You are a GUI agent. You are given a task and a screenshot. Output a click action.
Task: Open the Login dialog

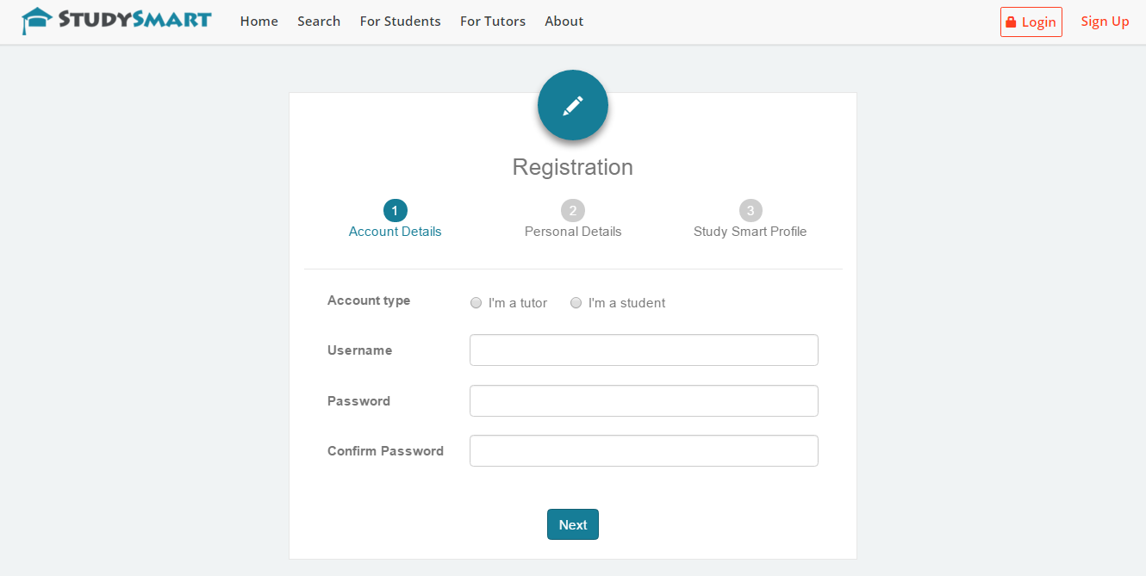click(x=1031, y=22)
